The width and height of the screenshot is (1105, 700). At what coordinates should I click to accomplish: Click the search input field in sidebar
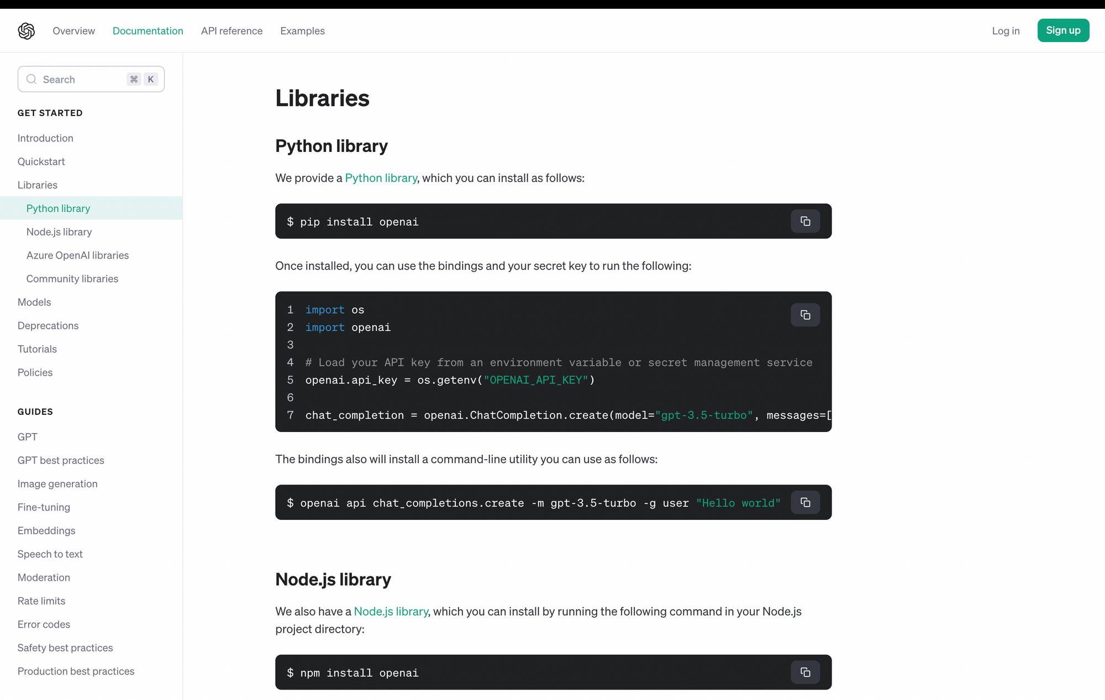pos(90,79)
